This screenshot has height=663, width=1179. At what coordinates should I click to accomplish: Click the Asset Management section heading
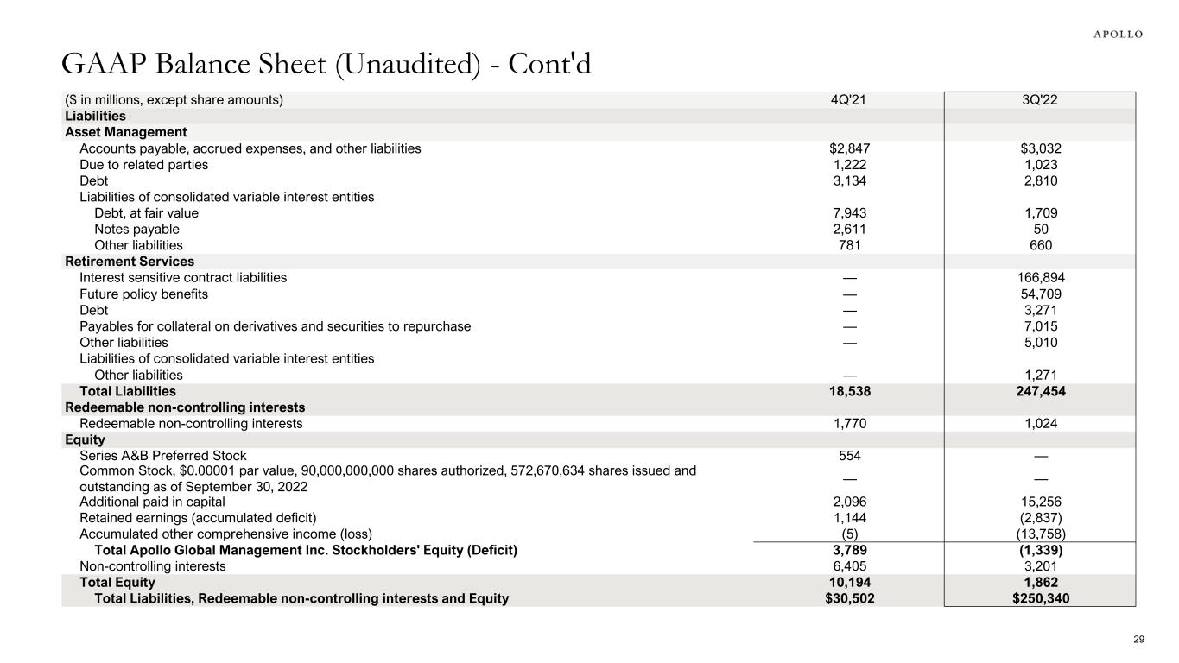tap(126, 132)
